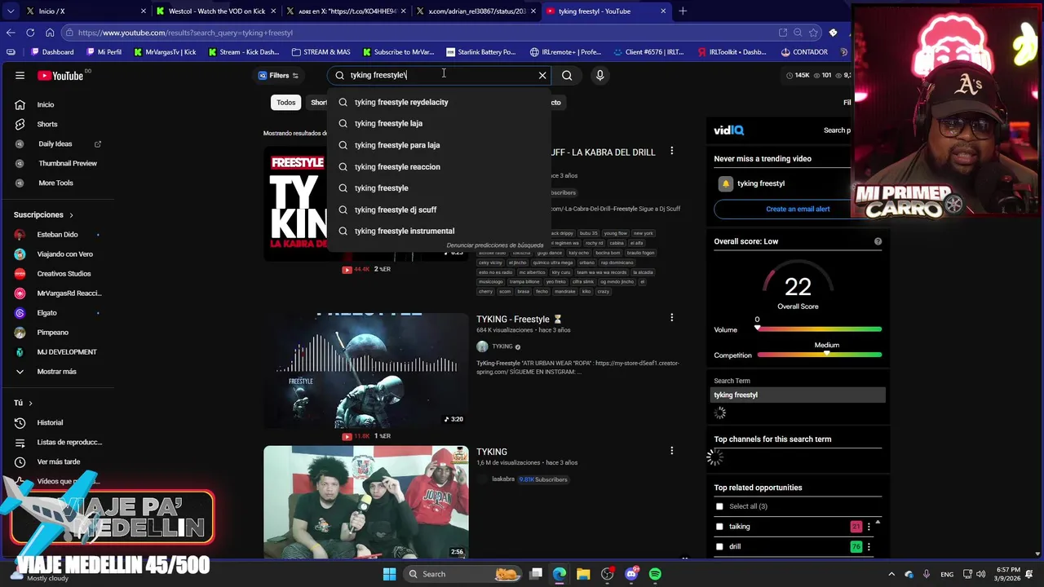Open 'Ver más tarde' in the sidebar

pos(57,461)
